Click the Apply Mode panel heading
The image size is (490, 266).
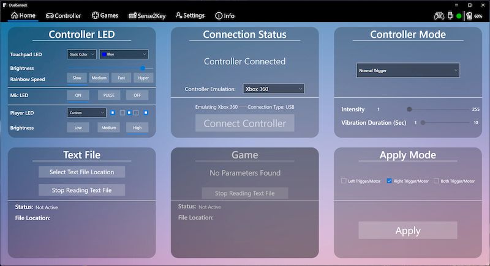coord(408,155)
